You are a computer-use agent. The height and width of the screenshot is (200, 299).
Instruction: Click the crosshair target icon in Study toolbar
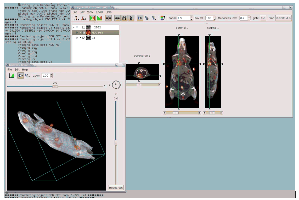[x=108, y=18]
